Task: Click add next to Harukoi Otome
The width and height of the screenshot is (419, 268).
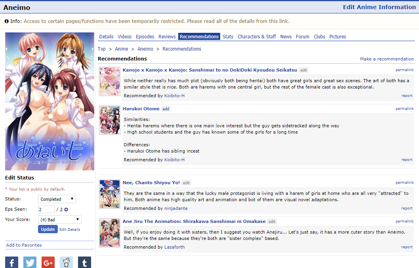Action: point(166,109)
